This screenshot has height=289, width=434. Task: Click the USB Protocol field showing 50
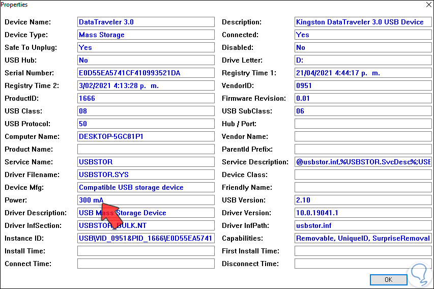146,124
